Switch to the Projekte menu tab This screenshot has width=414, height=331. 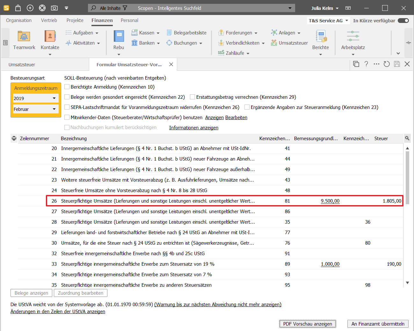[75, 20]
